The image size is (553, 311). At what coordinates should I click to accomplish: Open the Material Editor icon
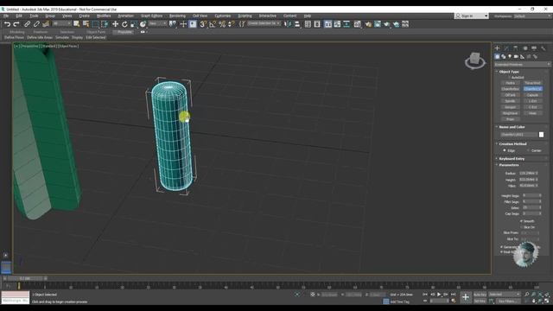pyautogui.click(x=357, y=24)
